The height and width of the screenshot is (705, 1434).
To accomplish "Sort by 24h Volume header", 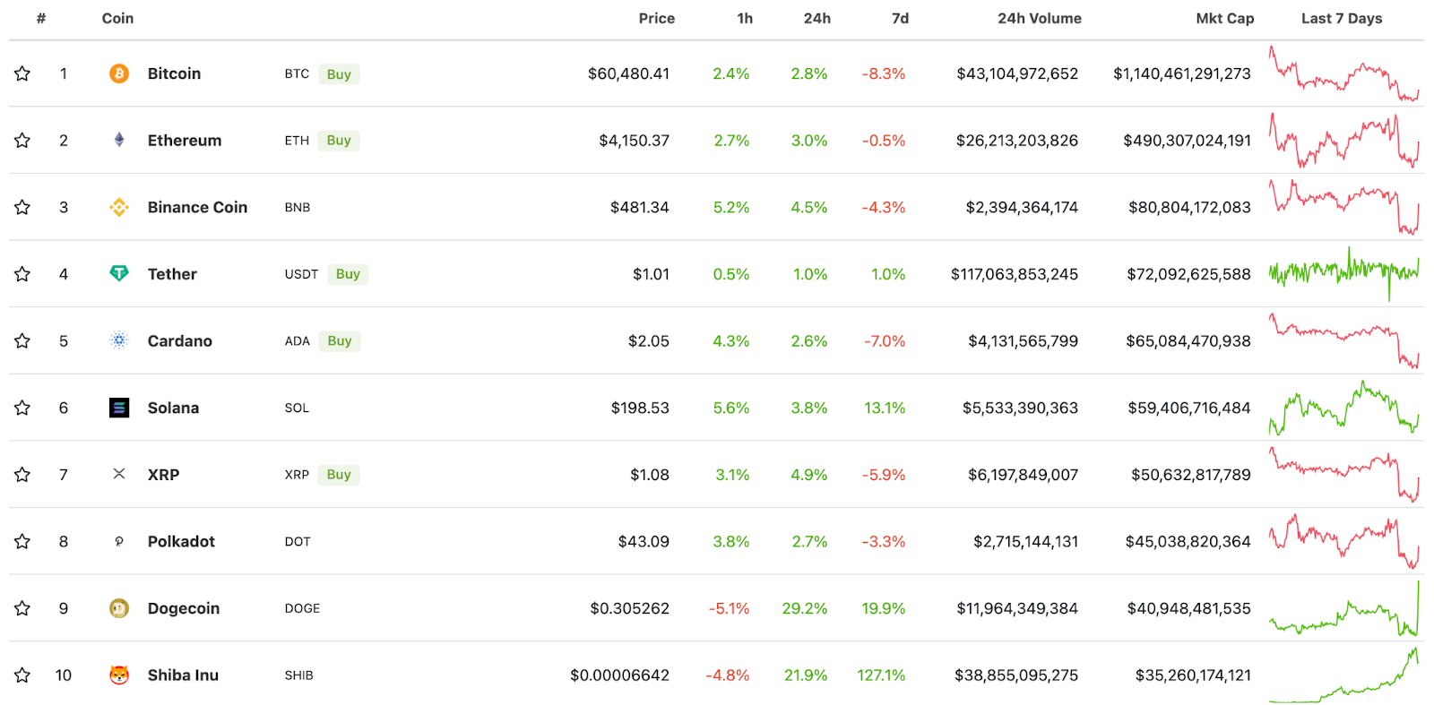I will click(x=1040, y=18).
